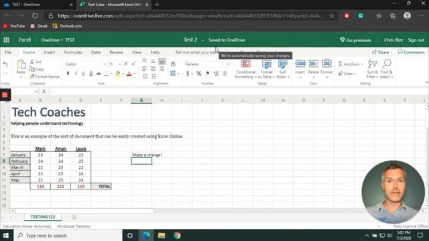Click AutoSum sigma button
The image size is (429, 241).
349,64
